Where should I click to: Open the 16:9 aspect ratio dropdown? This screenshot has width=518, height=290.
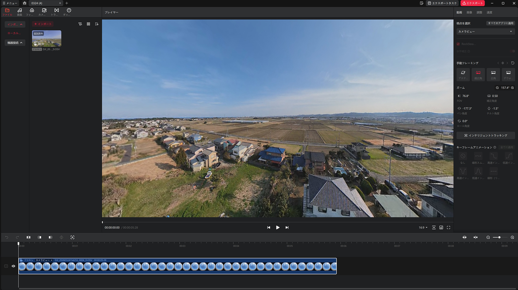click(423, 227)
